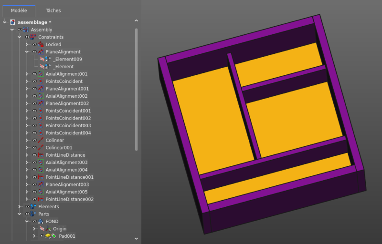Screen dimensions: 382x244
Task: Collapse the Assembly node
Action: pyautogui.click(x=12, y=30)
